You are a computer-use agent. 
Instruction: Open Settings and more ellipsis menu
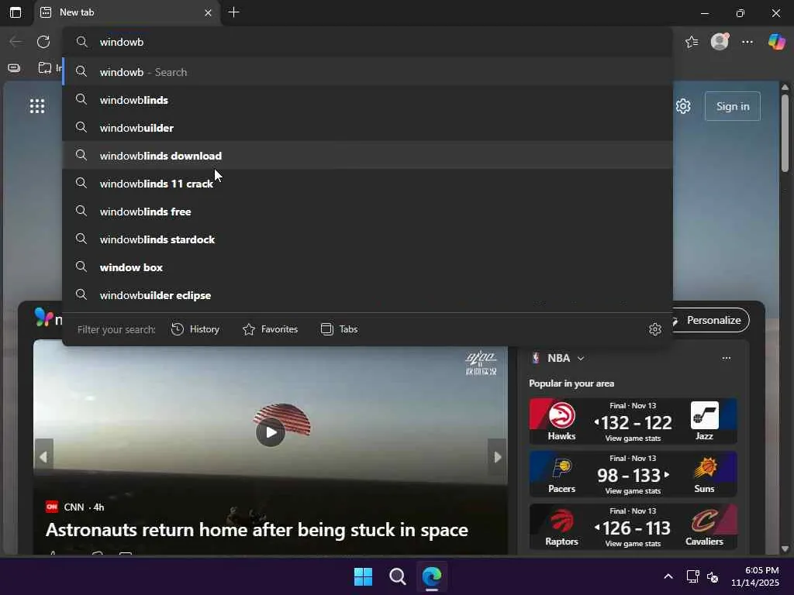tap(747, 42)
